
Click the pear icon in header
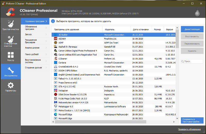pos(197,13)
